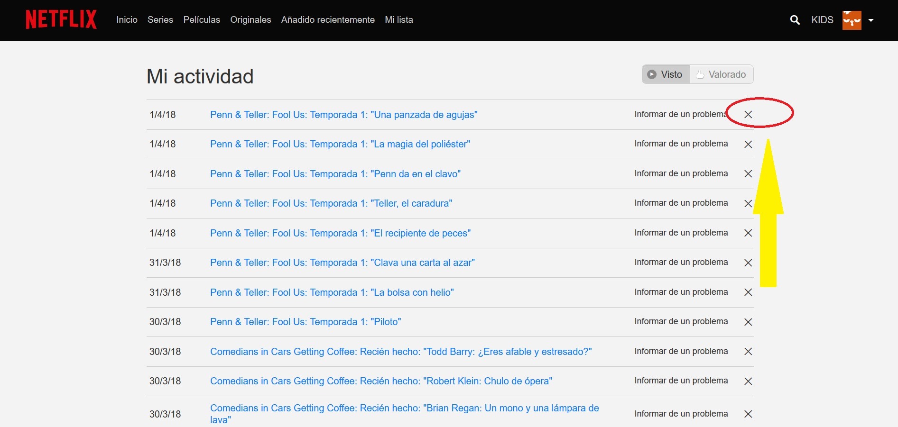Image resolution: width=898 pixels, height=427 pixels.
Task: Open the Robert Klein episode link
Action: click(x=381, y=381)
